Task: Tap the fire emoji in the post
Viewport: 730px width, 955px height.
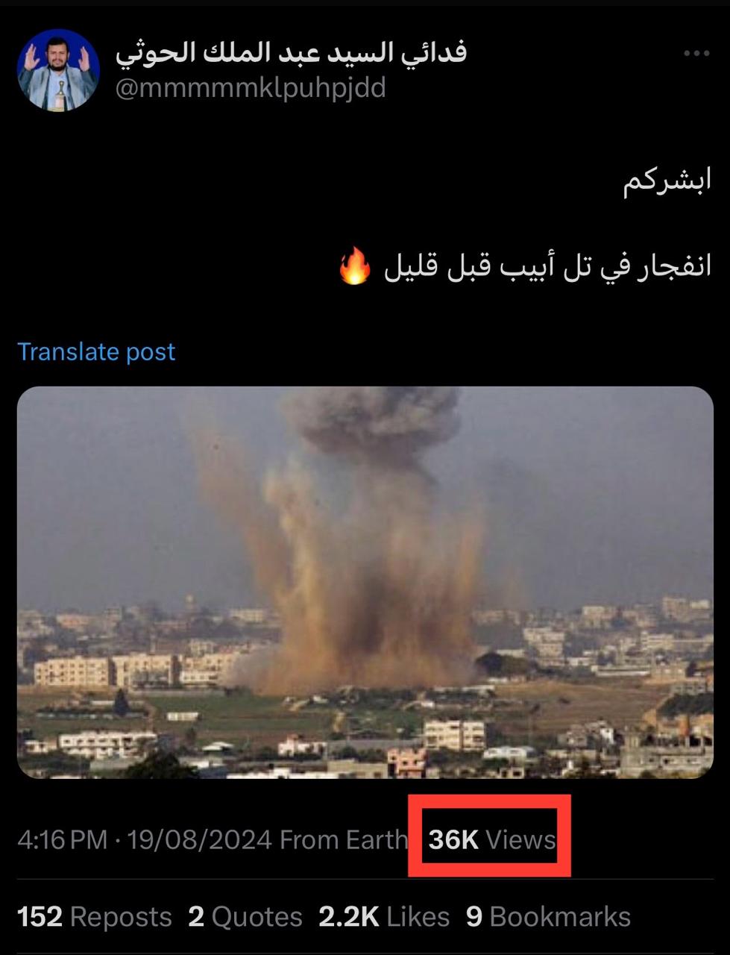Action: coord(355,266)
